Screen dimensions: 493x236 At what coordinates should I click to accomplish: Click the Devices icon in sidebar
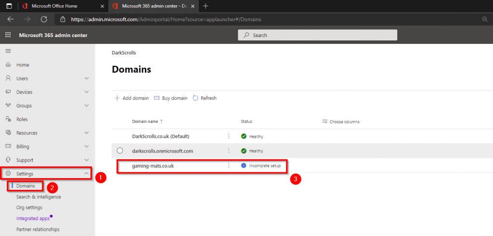pos(9,92)
